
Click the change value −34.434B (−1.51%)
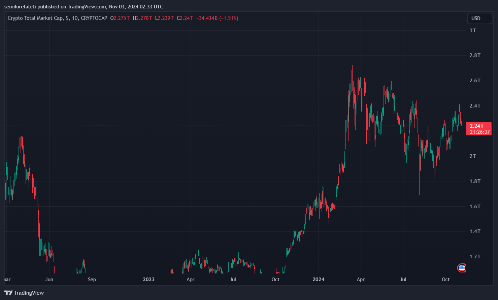[x=217, y=18]
